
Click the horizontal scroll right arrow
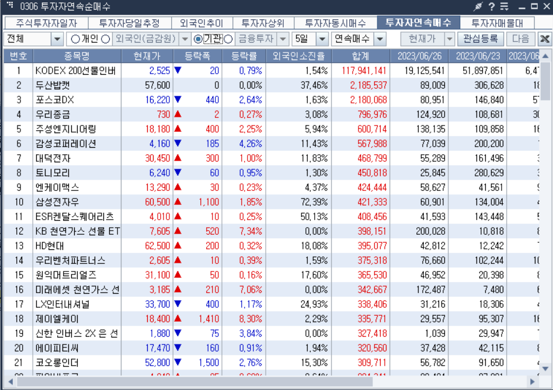[x=532, y=382]
